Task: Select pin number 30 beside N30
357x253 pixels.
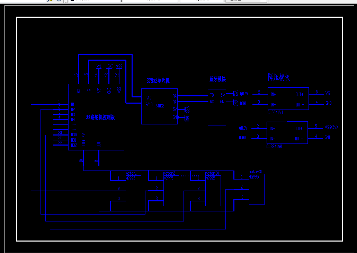Action: pos(61,132)
